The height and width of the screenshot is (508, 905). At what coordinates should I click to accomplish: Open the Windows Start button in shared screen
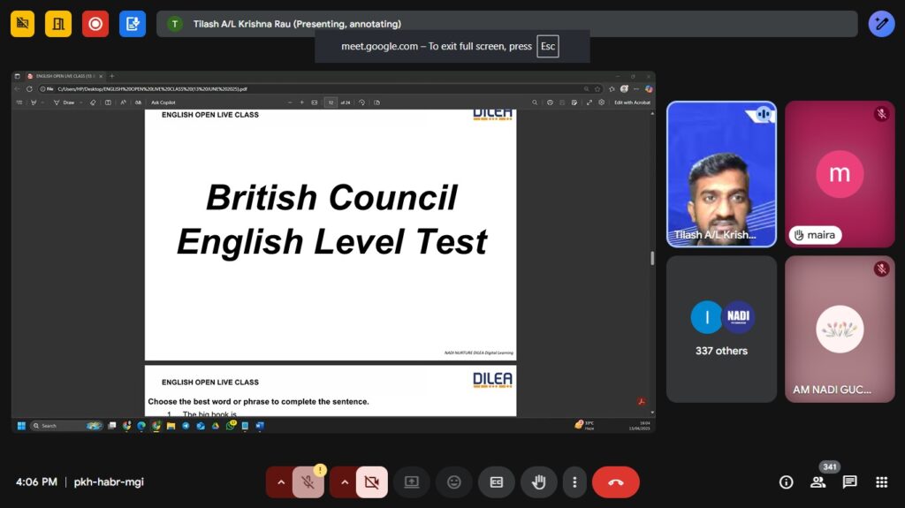pos(21,426)
